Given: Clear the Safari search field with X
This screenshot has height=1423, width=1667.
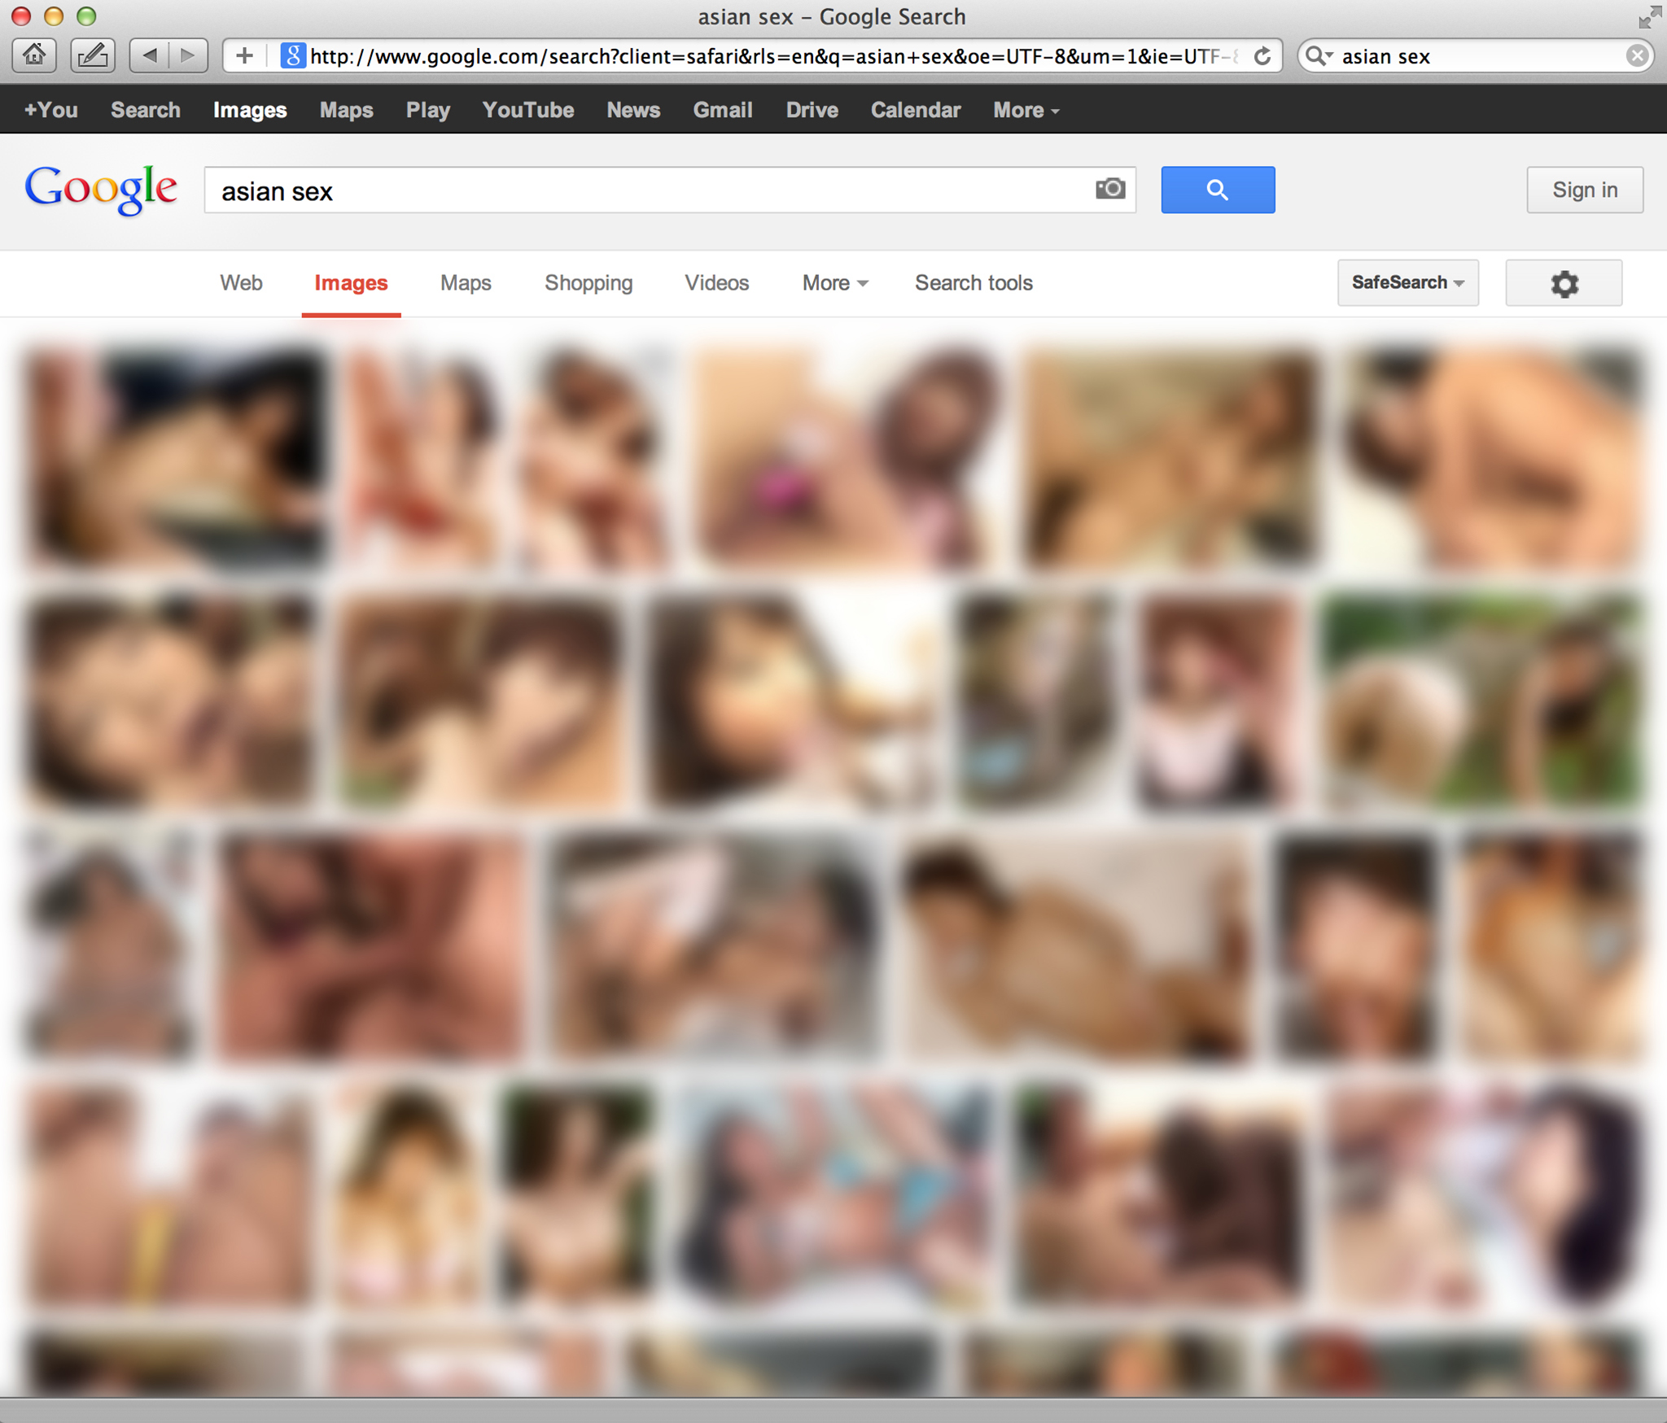Looking at the screenshot, I should pyautogui.click(x=1637, y=56).
